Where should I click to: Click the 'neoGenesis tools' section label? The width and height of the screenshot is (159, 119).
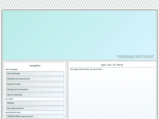click(13, 113)
